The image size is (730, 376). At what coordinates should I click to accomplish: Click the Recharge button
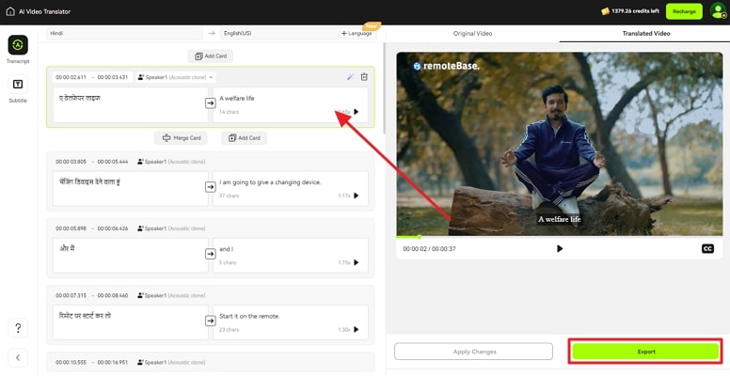(x=684, y=11)
